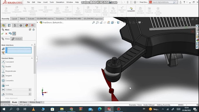Viewport: 199px width, 112px height.
Task: Toggle the angle mate button
Action: pos(3,94)
